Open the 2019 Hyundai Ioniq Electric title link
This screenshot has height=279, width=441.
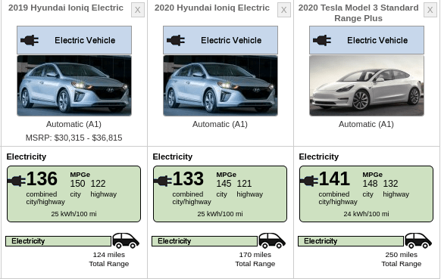[x=66, y=8]
